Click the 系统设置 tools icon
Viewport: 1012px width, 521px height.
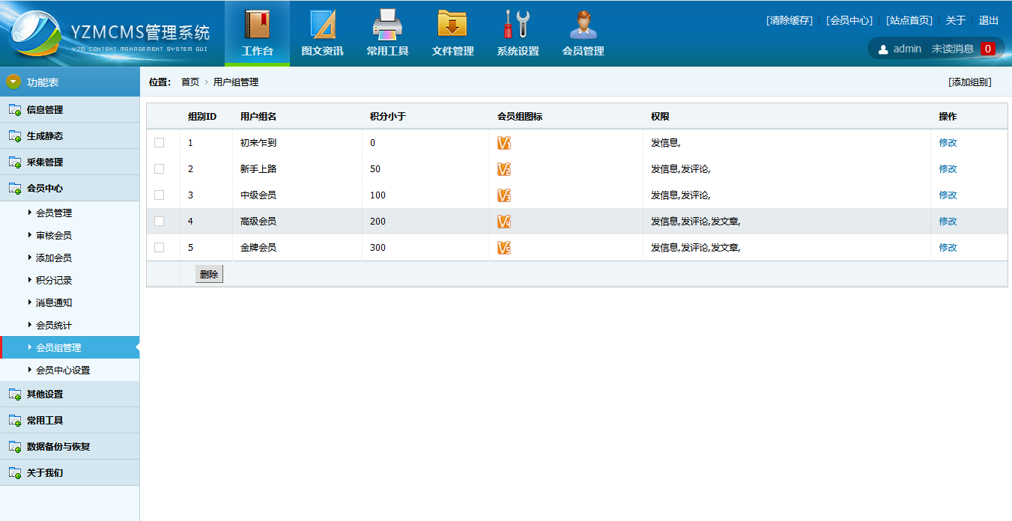click(518, 25)
